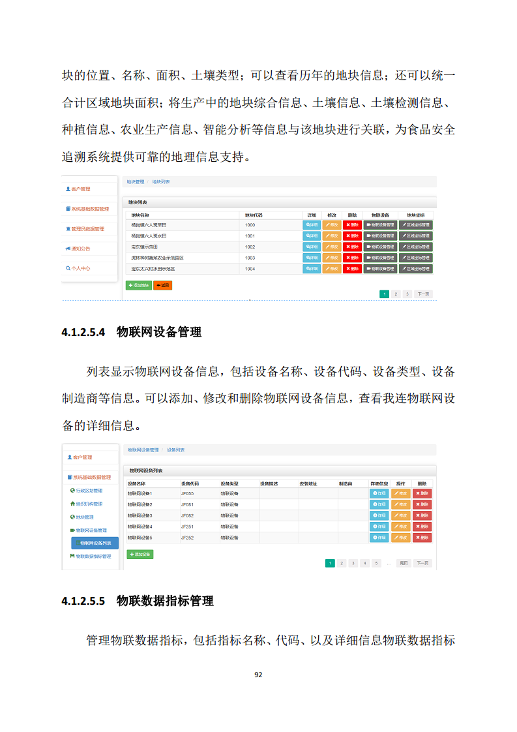Open 区域坐标管理 for block code 1001
The width and height of the screenshot is (517, 732).
click(x=416, y=236)
